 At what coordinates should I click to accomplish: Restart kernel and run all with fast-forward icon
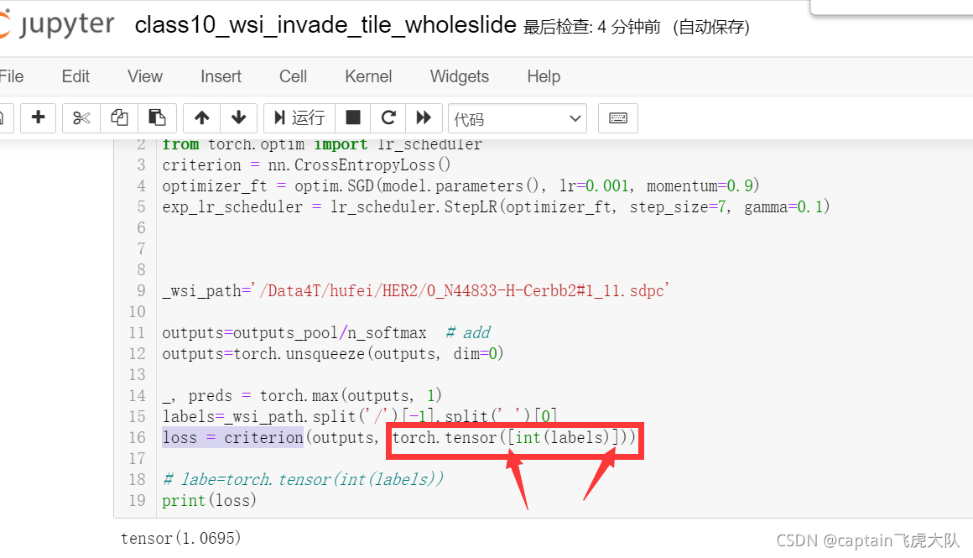click(424, 117)
